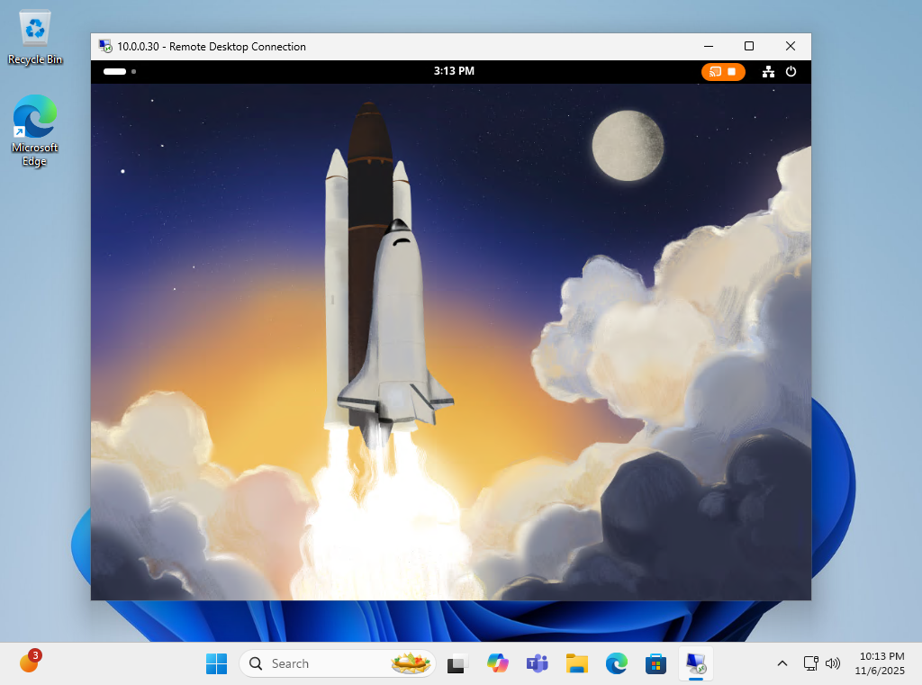Mute the system volume in the tray
Image resolution: width=922 pixels, height=685 pixels.
[x=832, y=663]
